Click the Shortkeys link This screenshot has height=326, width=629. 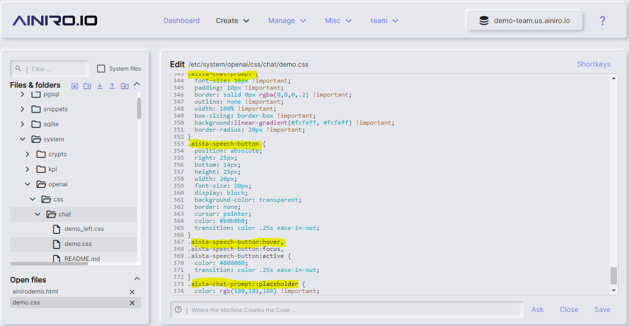pyautogui.click(x=593, y=64)
